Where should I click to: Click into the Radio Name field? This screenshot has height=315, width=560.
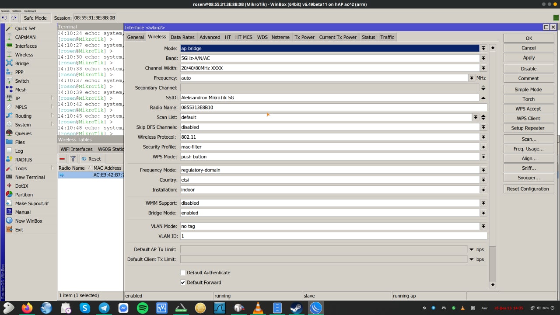[333, 107]
